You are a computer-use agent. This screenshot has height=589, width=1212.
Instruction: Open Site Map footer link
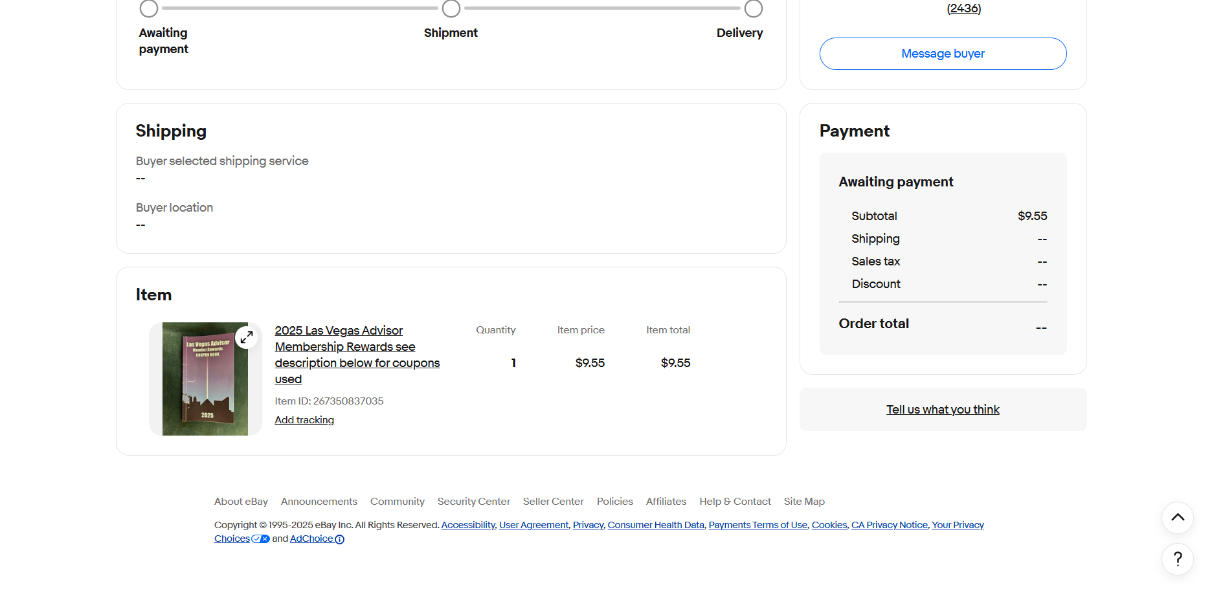tap(804, 502)
